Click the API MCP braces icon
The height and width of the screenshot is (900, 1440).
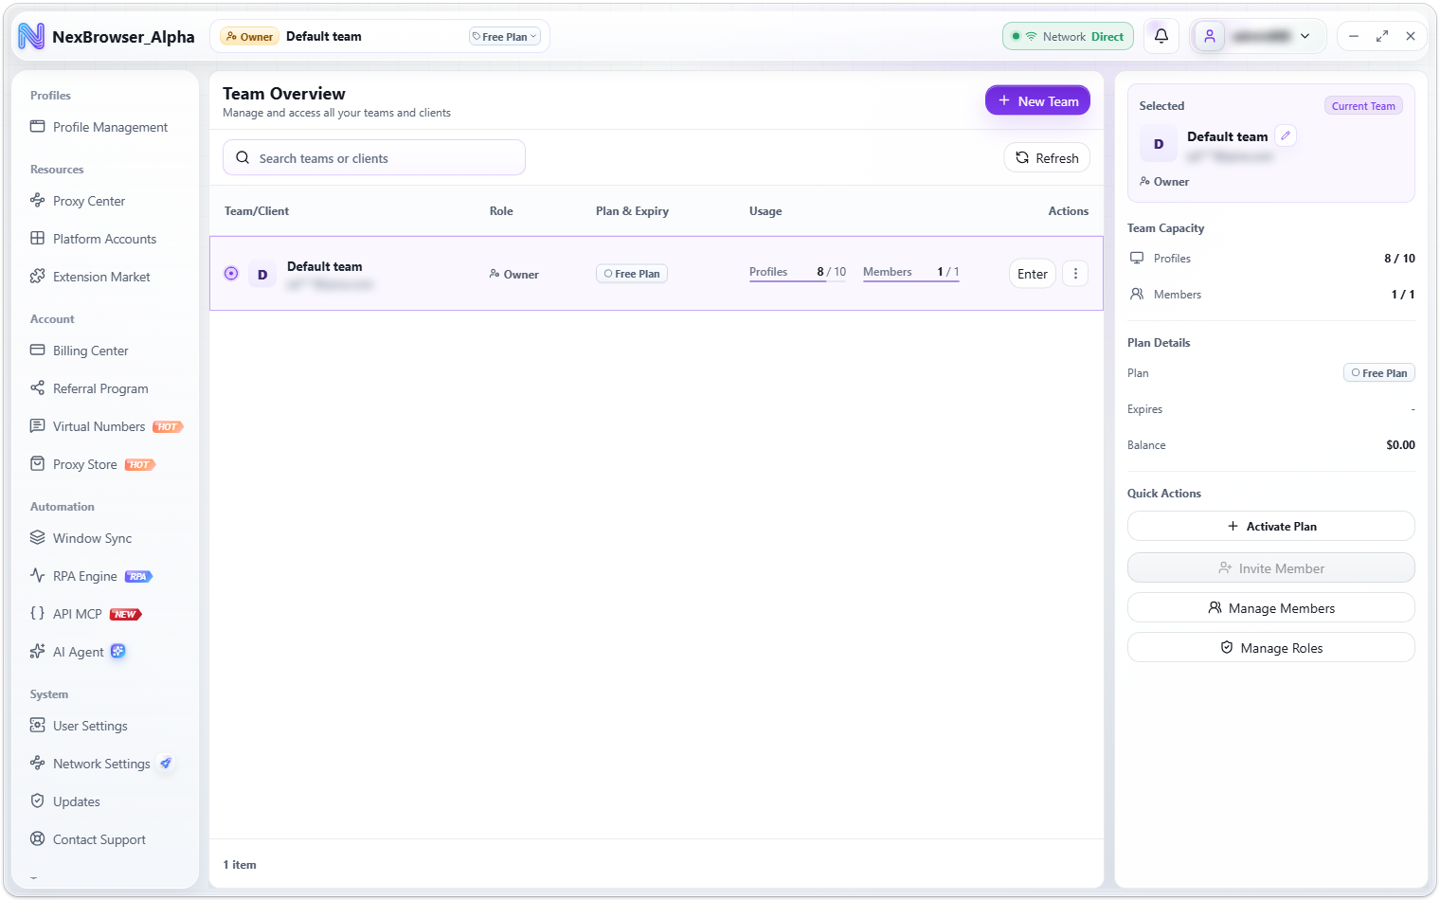pos(38,614)
